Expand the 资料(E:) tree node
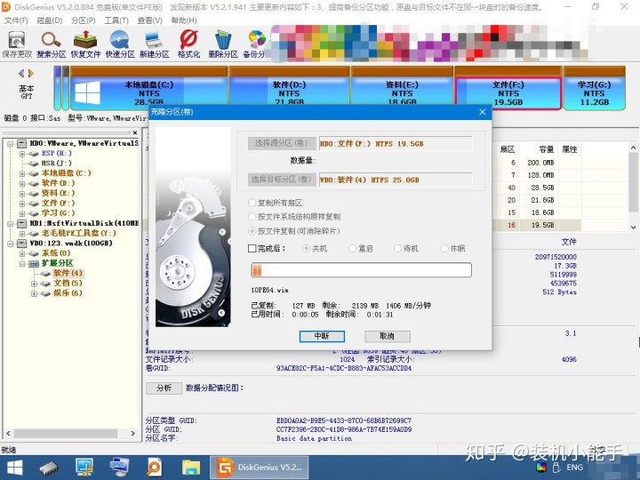Screen dimensions: 640x480 click(x=22, y=194)
